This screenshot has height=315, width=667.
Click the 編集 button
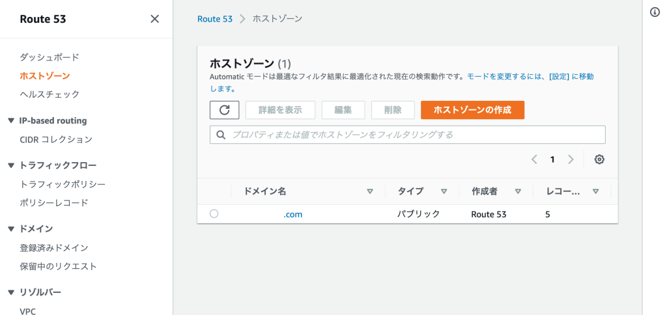343,110
